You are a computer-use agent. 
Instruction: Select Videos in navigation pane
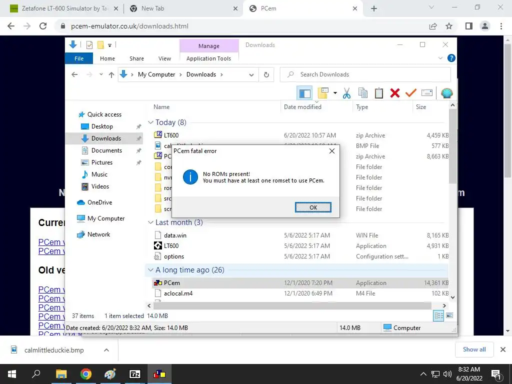[100, 186]
